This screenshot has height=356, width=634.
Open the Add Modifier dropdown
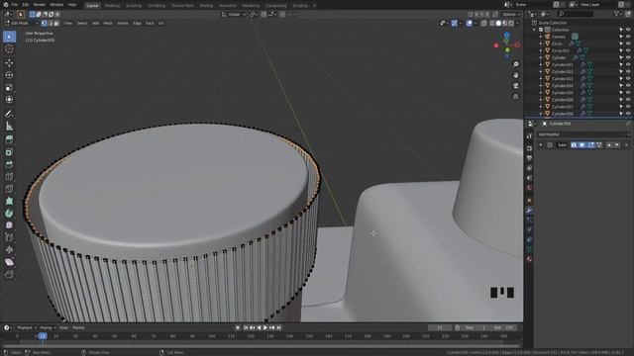583,134
